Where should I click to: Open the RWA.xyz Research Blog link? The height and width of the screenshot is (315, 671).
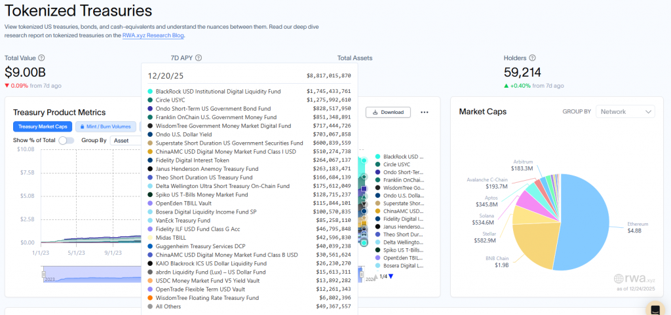pos(153,35)
